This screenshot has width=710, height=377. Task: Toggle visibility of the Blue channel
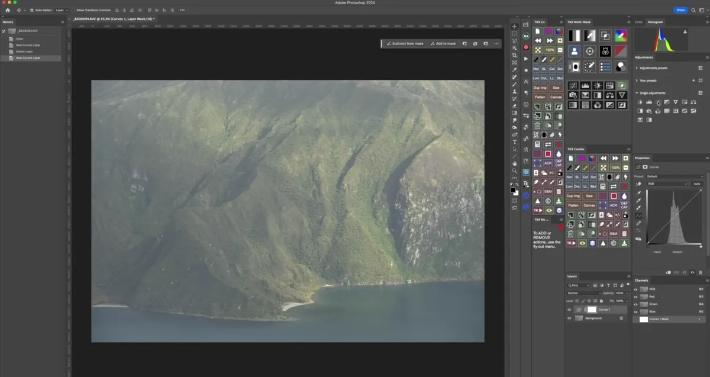click(x=635, y=311)
